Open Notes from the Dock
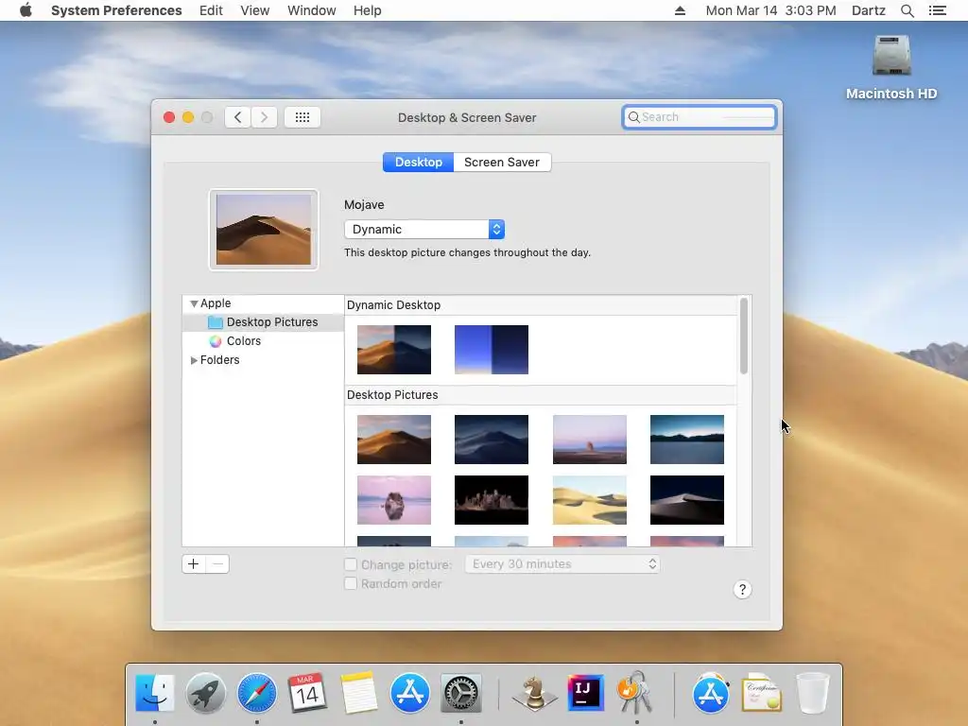The height and width of the screenshot is (726, 968). click(358, 693)
